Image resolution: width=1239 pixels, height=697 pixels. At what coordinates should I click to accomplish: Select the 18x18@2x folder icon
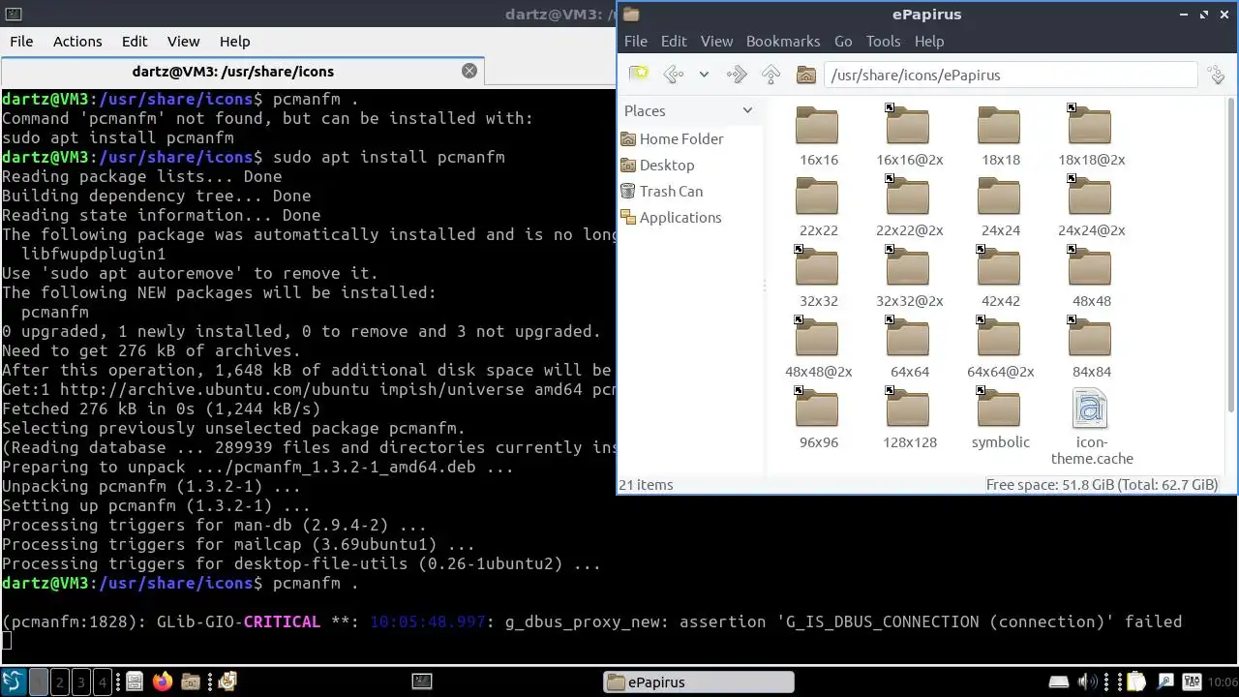point(1090,127)
